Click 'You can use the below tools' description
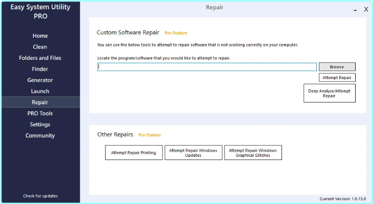This screenshot has height=204, width=373. click(198, 45)
